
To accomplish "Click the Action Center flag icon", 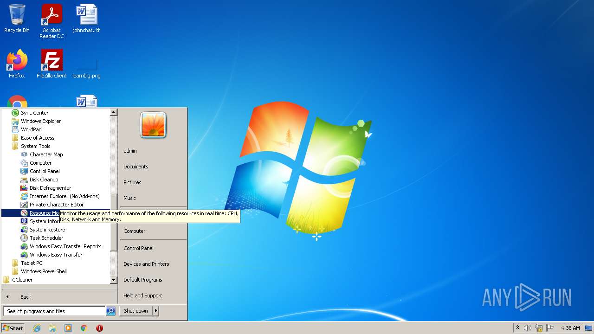I will (x=550, y=328).
